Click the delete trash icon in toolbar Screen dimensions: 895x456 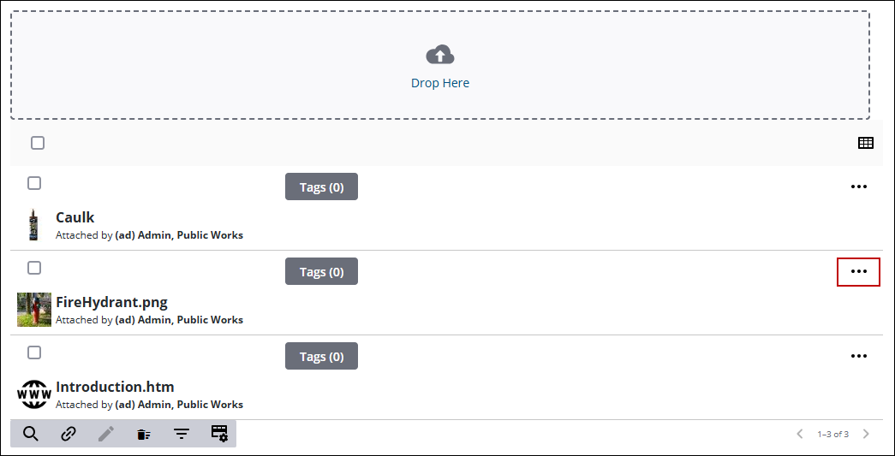click(x=144, y=435)
